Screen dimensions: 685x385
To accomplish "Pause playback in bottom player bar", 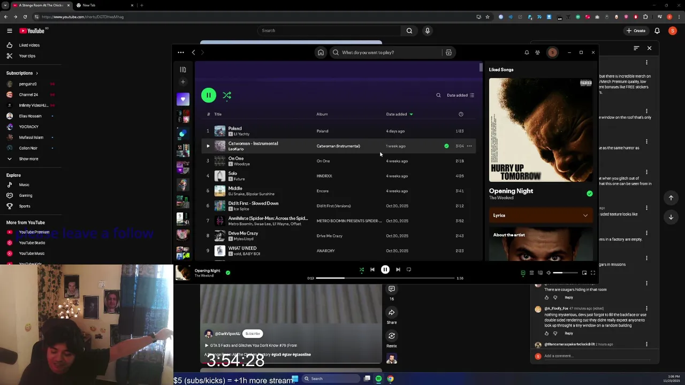I will tap(385, 269).
